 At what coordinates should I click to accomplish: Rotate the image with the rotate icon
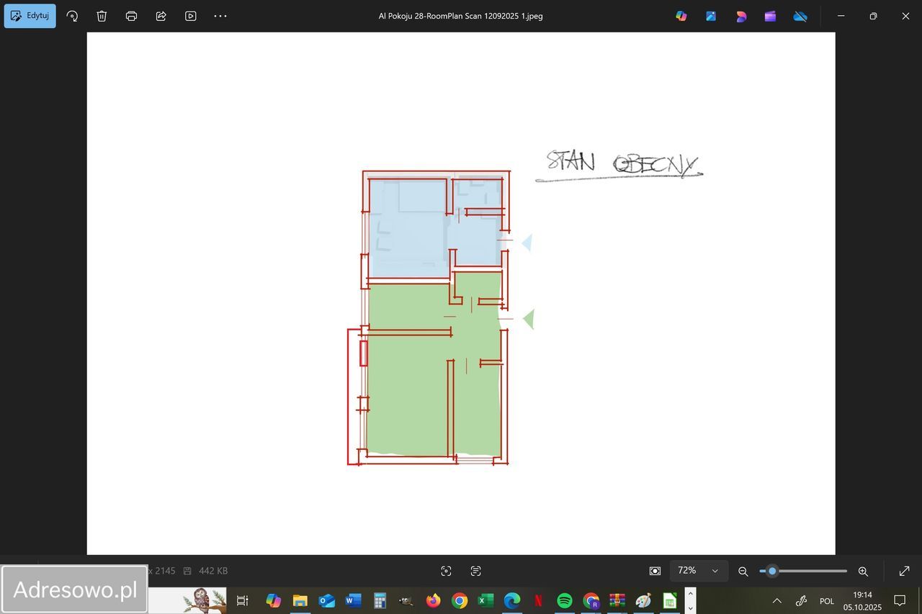[x=72, y=16]
